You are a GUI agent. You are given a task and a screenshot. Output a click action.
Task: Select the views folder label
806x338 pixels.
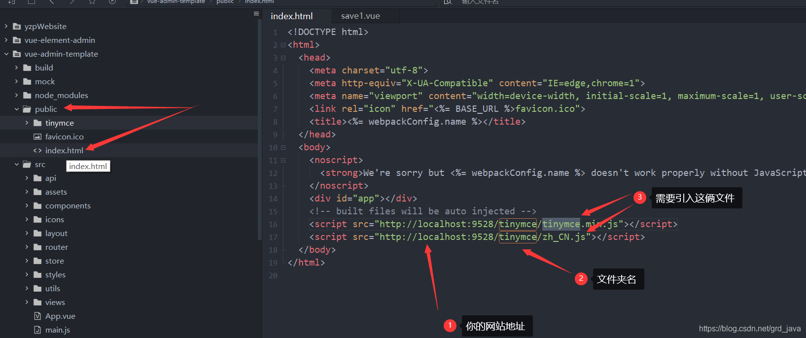click(55, 303)
